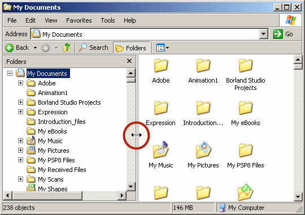Go up one folder level icon

pyautogui.click(x=67, y=48)
